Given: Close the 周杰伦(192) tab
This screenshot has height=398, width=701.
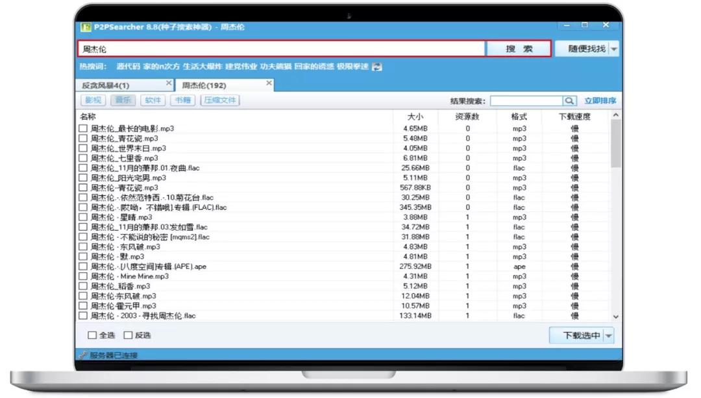Looking at the screenshot, I should tap(269, 83).
